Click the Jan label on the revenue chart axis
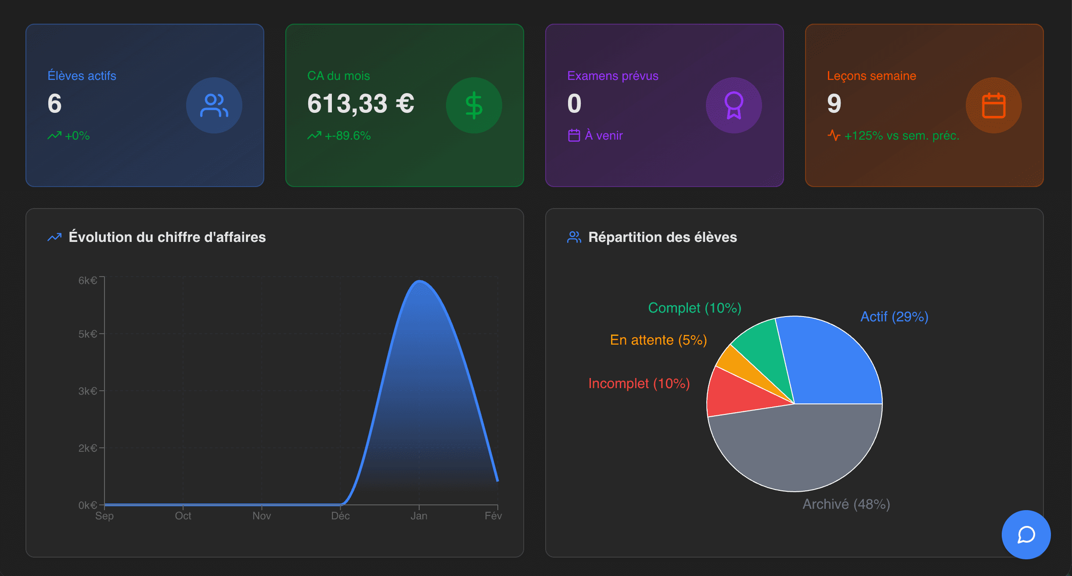The image size is (1072, 576). (419, 516)
